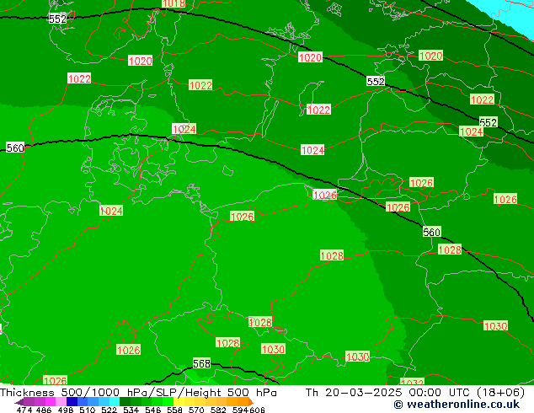Click the purple arrow at legend start
534x413 pixels.
coord(19,402)
